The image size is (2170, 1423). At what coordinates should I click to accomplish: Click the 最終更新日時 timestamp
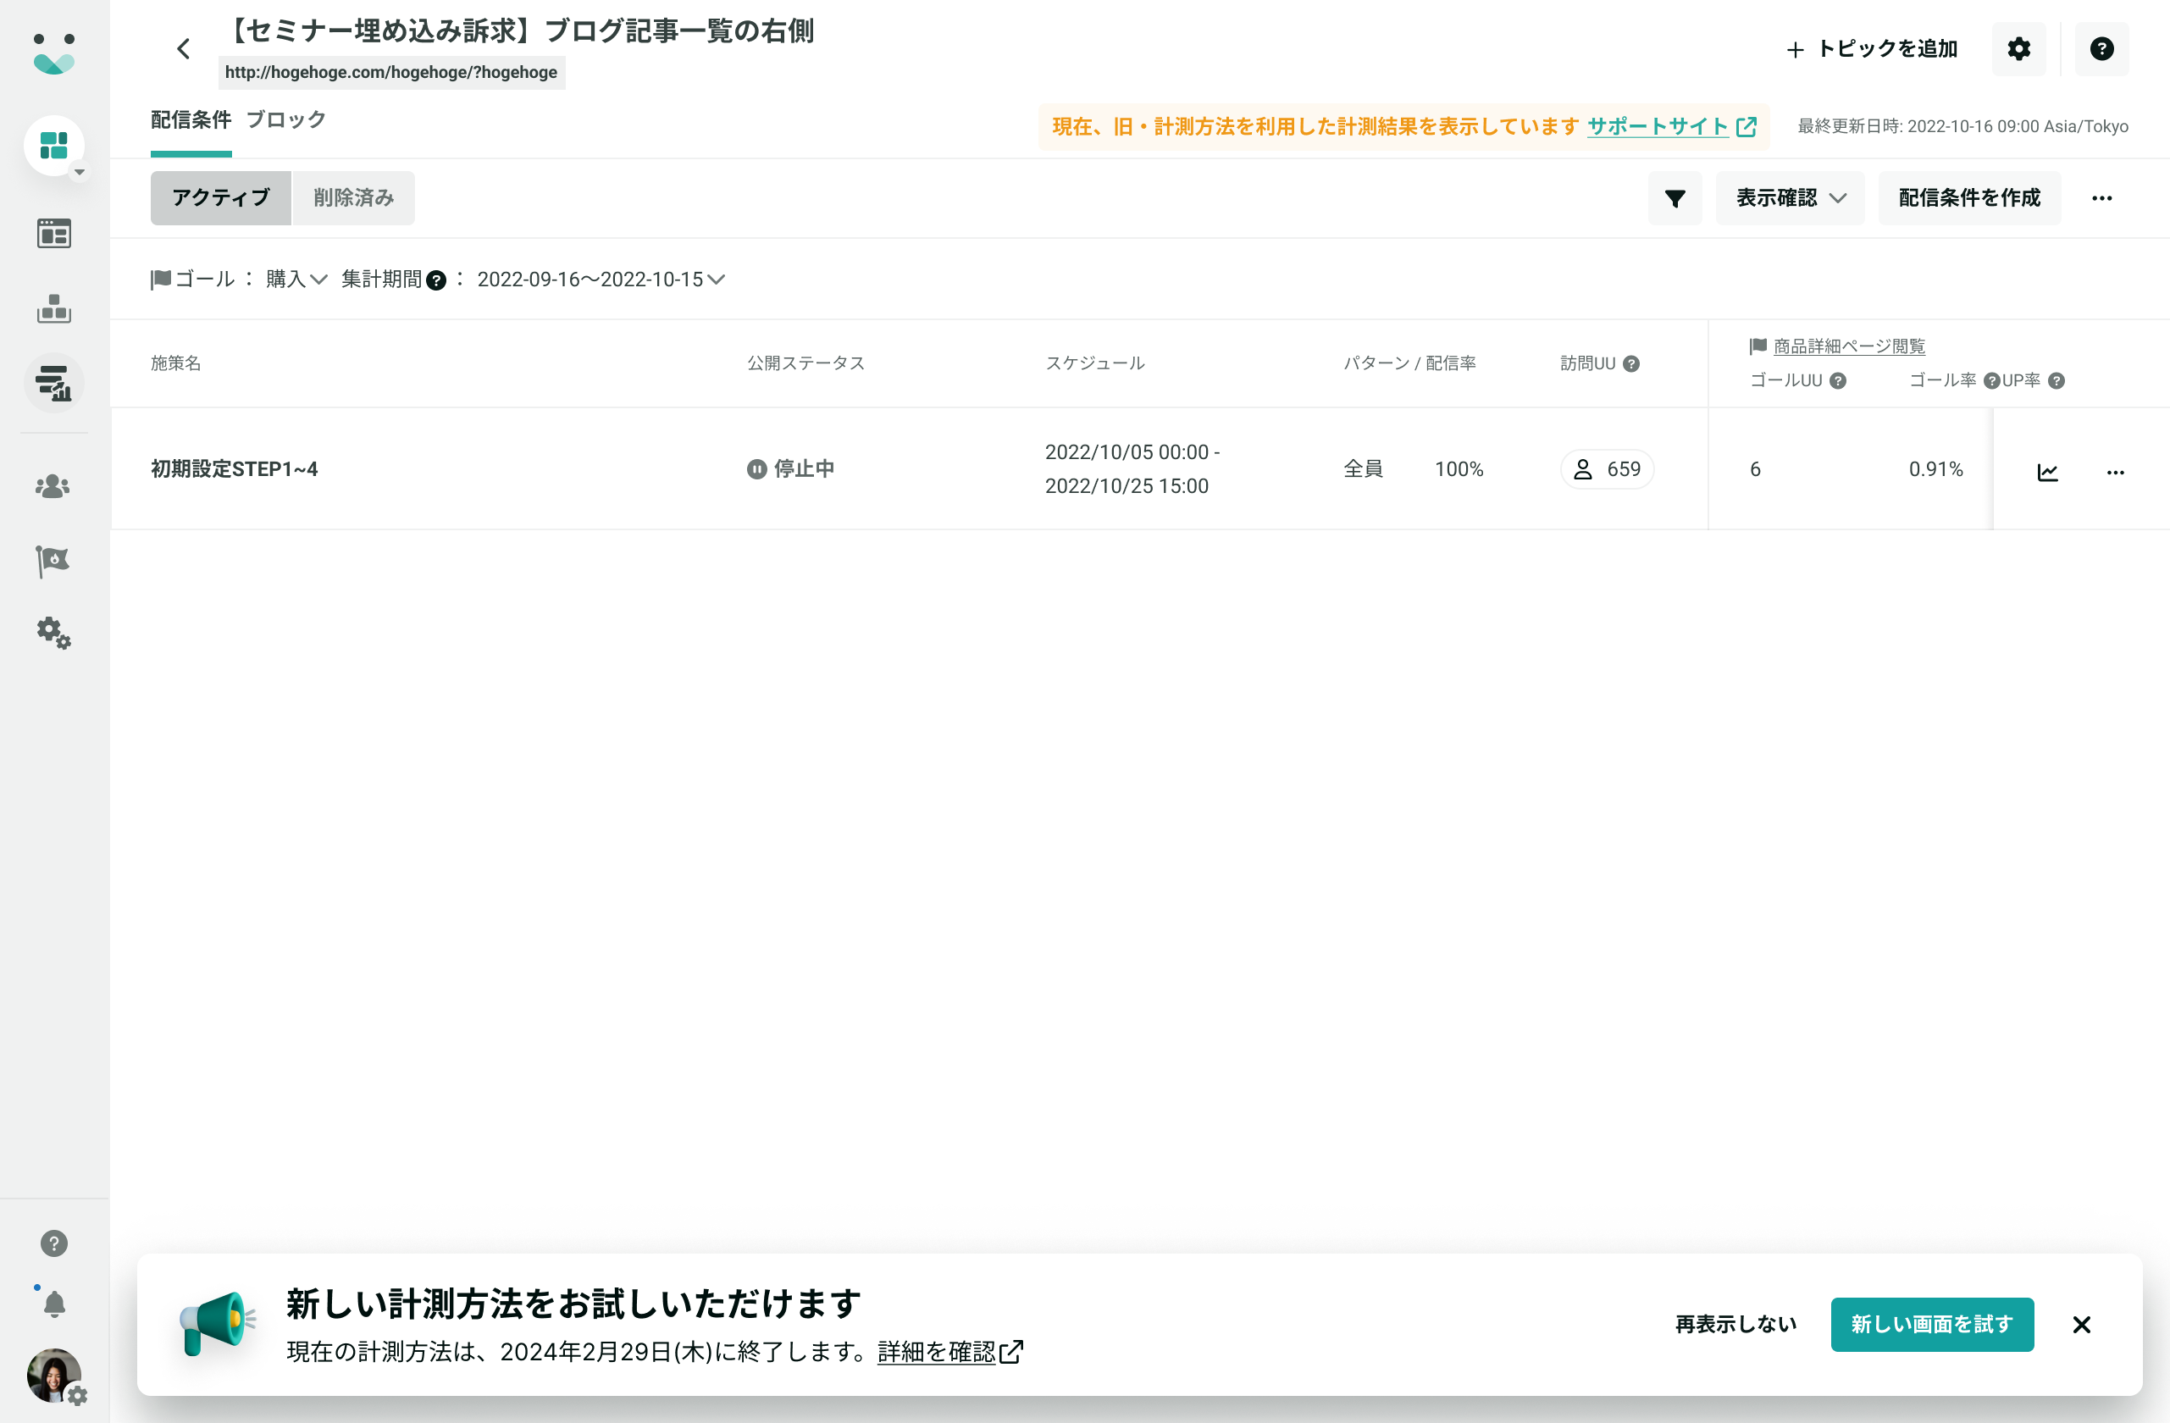click(1963, 127)
